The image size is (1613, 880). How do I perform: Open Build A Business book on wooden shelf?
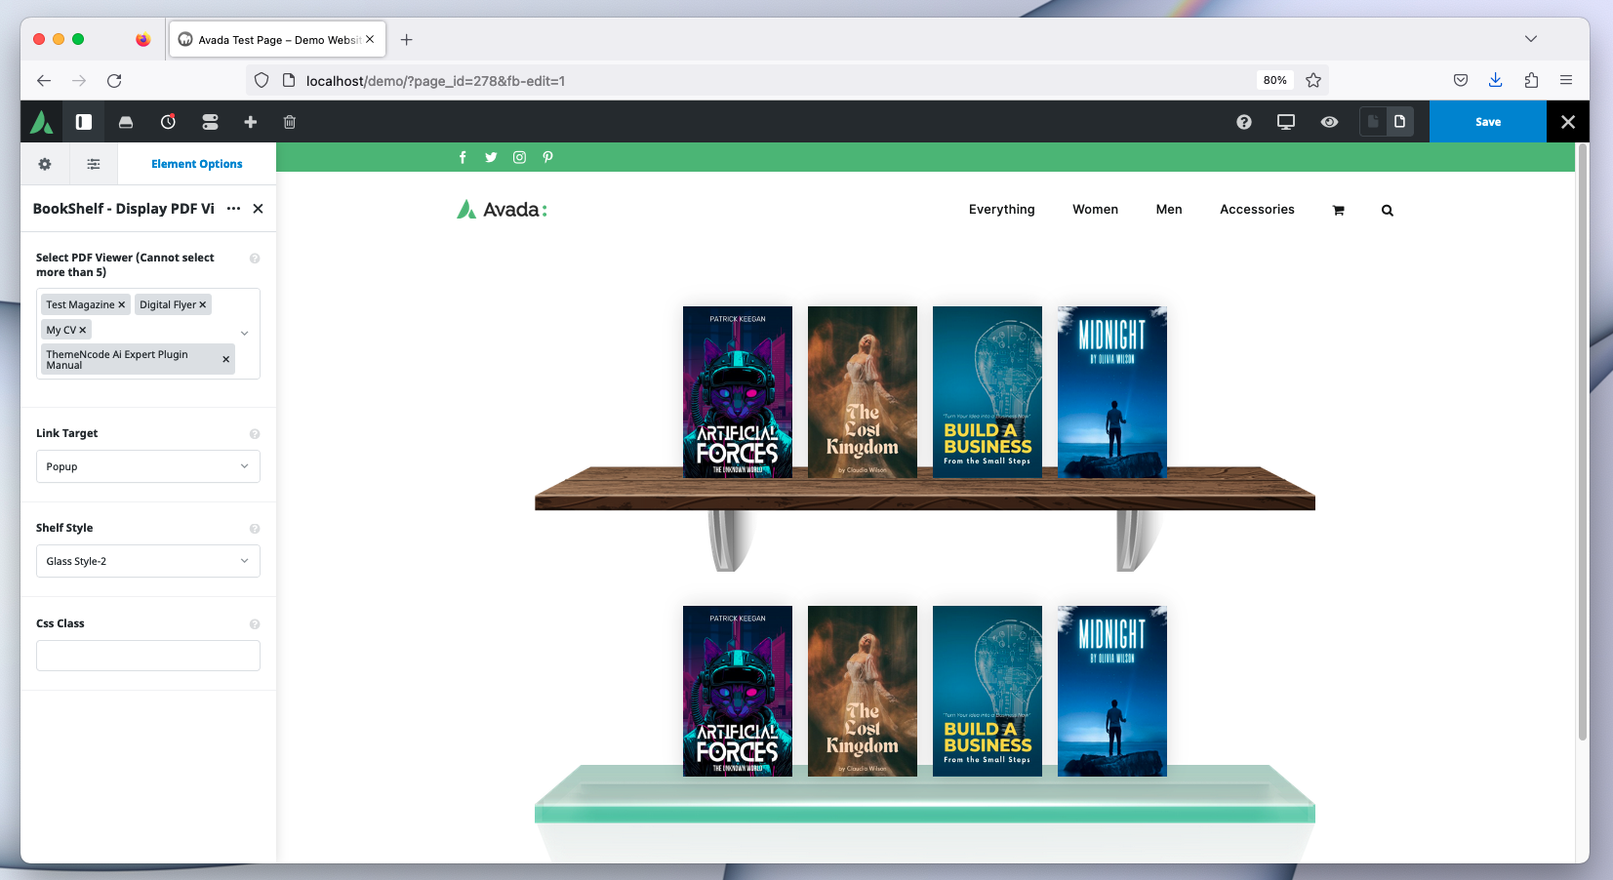click(988, 392)
